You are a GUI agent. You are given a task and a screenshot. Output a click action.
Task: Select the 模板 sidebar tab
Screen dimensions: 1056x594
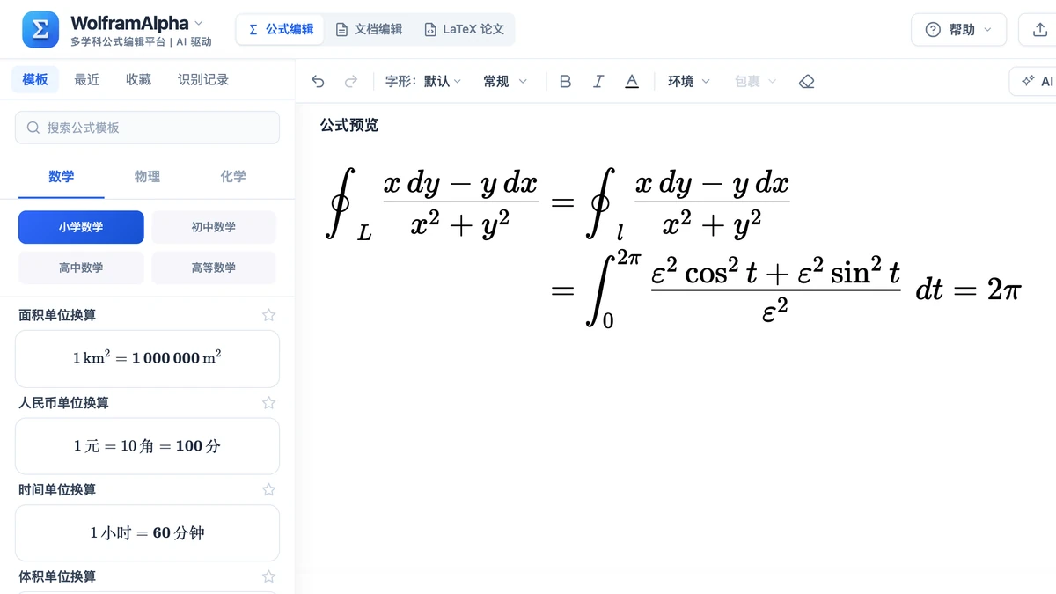(x=35, y=79)
